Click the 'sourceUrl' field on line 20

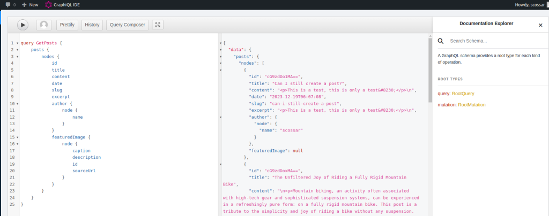pos(84,171)
